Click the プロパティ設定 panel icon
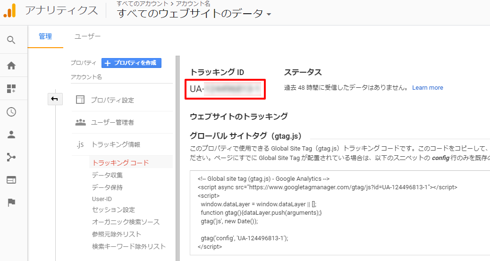 80,100
